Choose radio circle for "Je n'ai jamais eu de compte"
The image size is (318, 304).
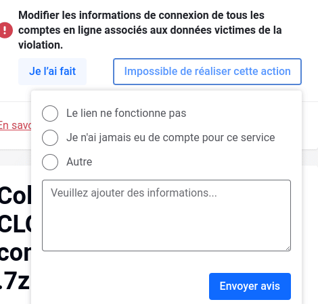50,138
